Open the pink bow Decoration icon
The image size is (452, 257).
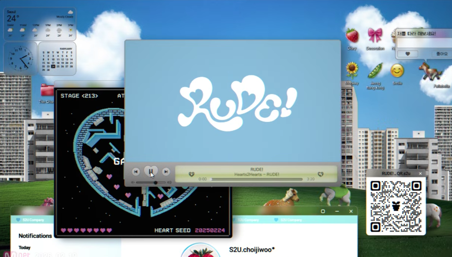375,35
